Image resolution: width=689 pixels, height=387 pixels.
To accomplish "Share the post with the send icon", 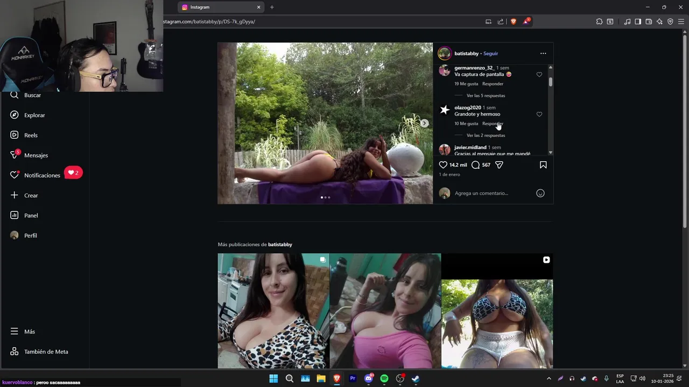I will pos(499,165).
